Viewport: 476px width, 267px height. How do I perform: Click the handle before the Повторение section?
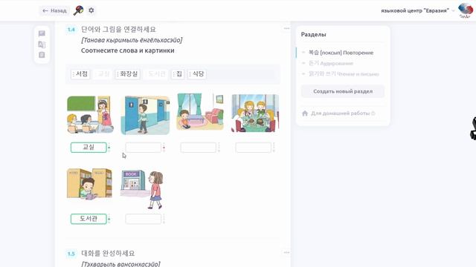303,53
